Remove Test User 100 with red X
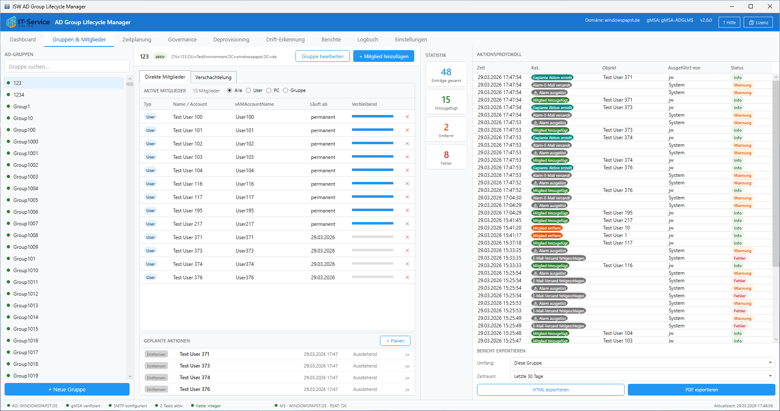The width and height of the screenshot is (780, 411). pos(407,117)
